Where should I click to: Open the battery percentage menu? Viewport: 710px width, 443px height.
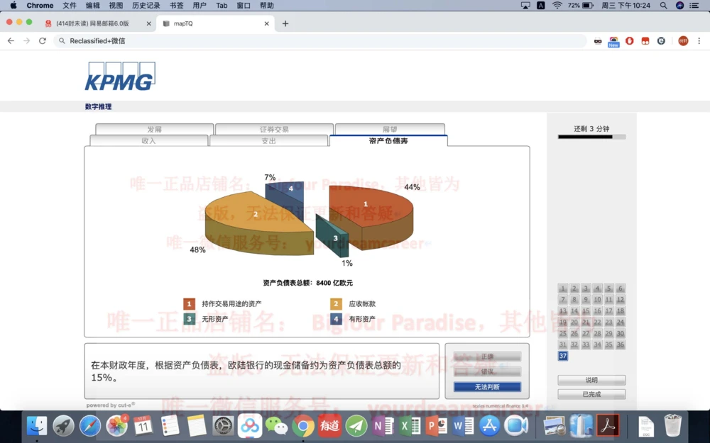pyautogui.click(x=580, y=5)
